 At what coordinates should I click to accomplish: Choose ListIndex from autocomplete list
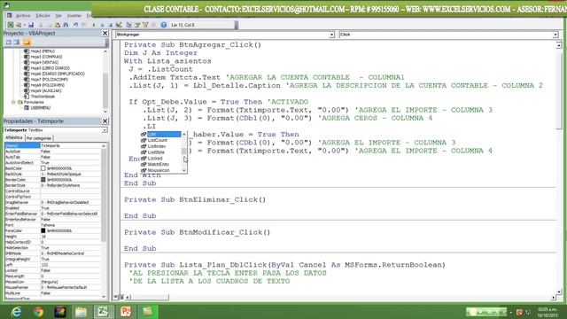click(x=157, y=146)
